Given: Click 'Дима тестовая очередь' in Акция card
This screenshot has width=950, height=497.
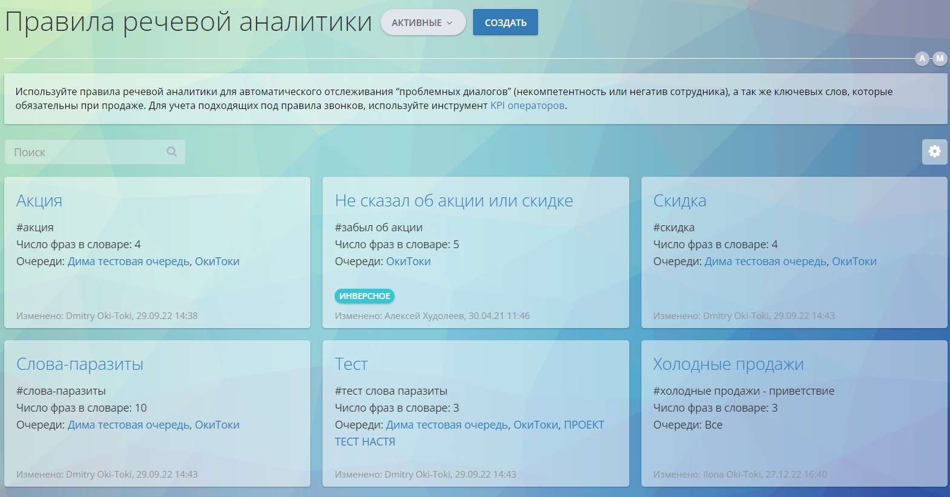Looking at the screenshot, I should [x=128, y=262].
